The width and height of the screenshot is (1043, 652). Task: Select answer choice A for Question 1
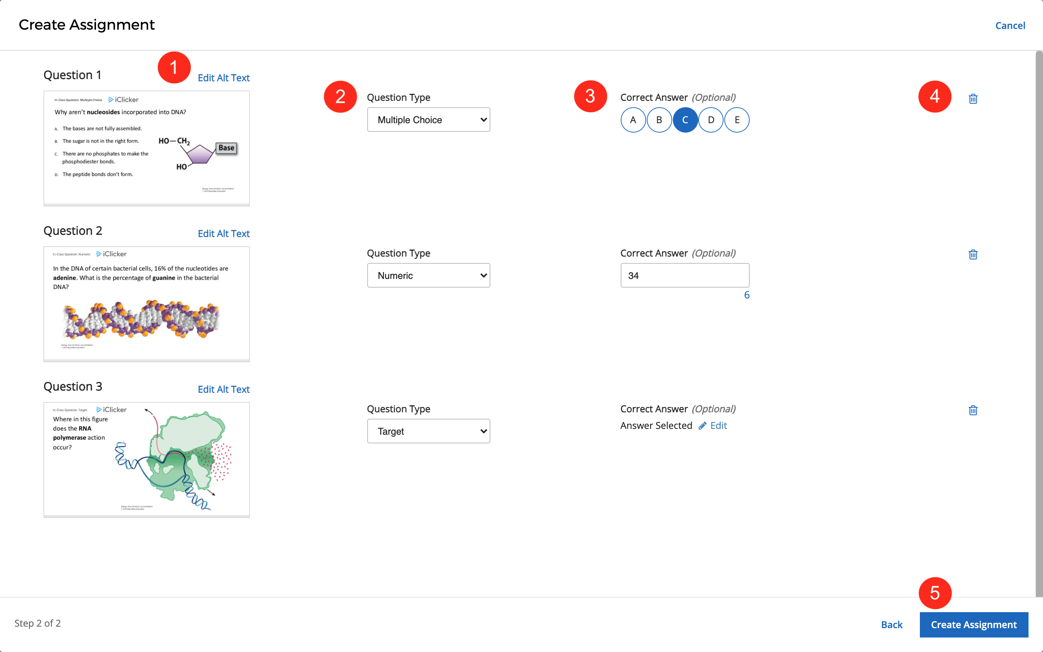click(633, 120)
